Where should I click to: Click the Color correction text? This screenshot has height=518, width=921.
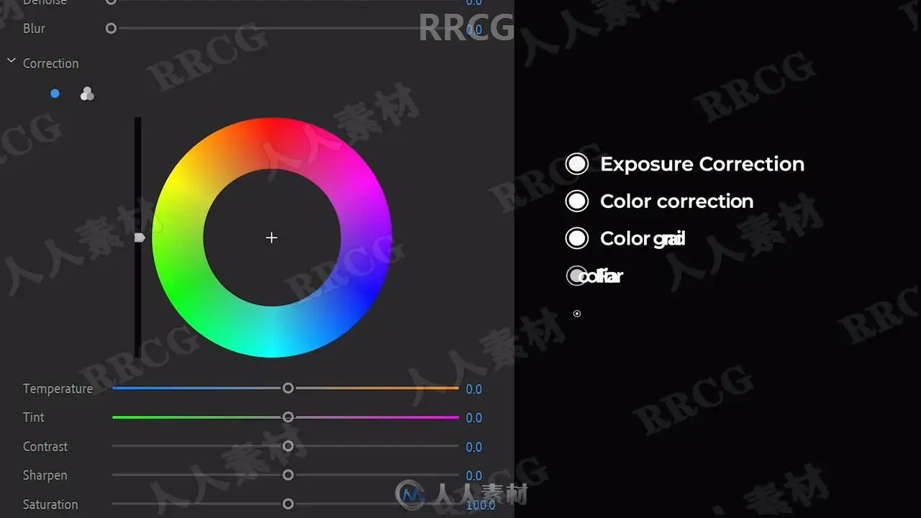677,201
